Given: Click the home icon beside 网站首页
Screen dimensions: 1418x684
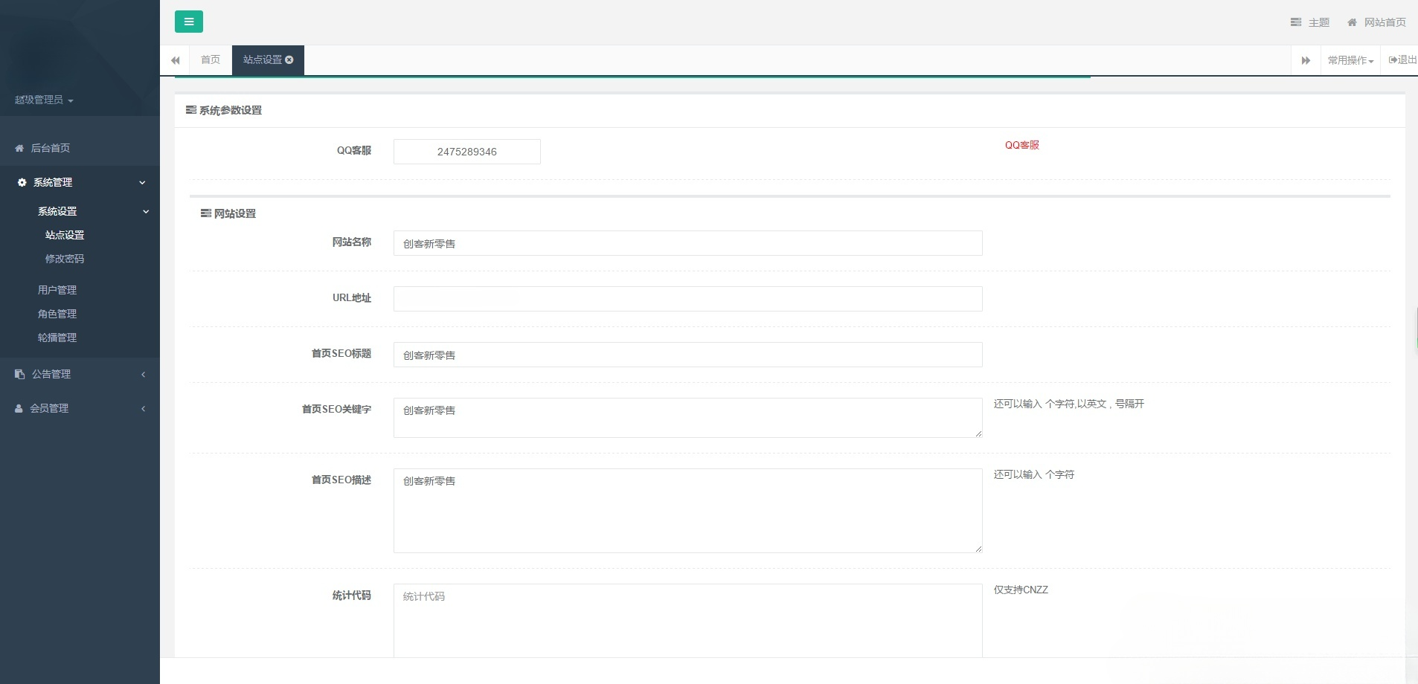Looking at the screenshot, I should pos(1352,22).
